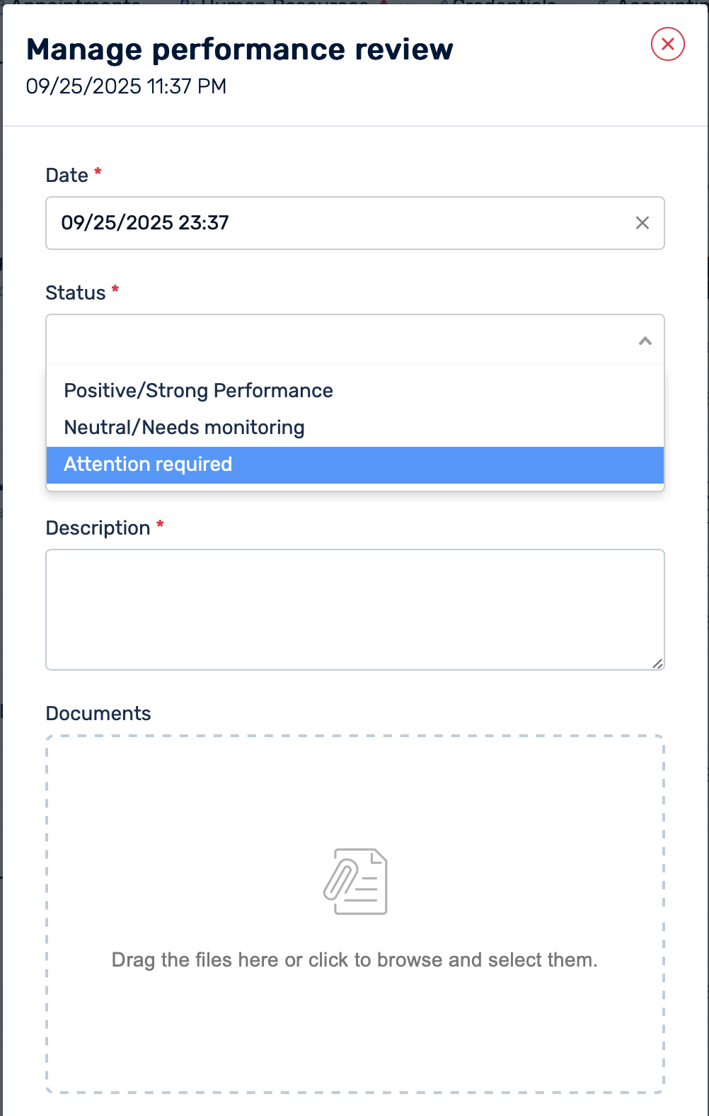The width and height of the screenshot is (709, 1116).
Task: Click into the Description text area
Action: tap(354, 609)
